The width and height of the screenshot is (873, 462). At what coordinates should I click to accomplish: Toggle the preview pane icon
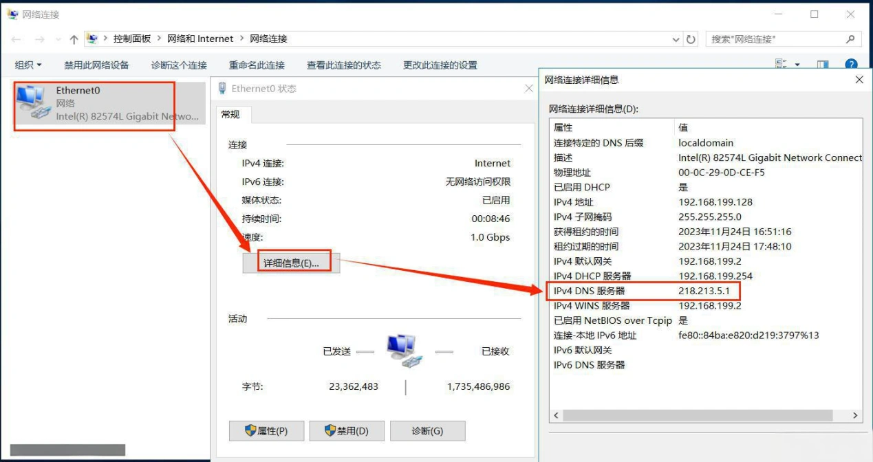[x=823, y=65]
